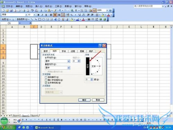This screenshot has height=130, width=173.
Task: Open the font name dropdown arrow
Action: click(26, 15)
